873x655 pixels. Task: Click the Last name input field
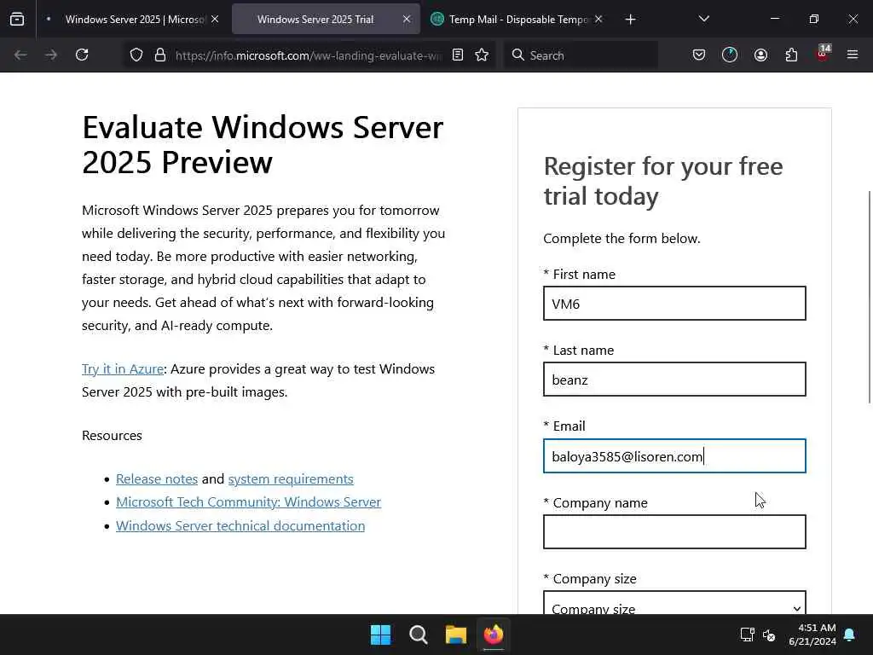(x=674, y=380)
